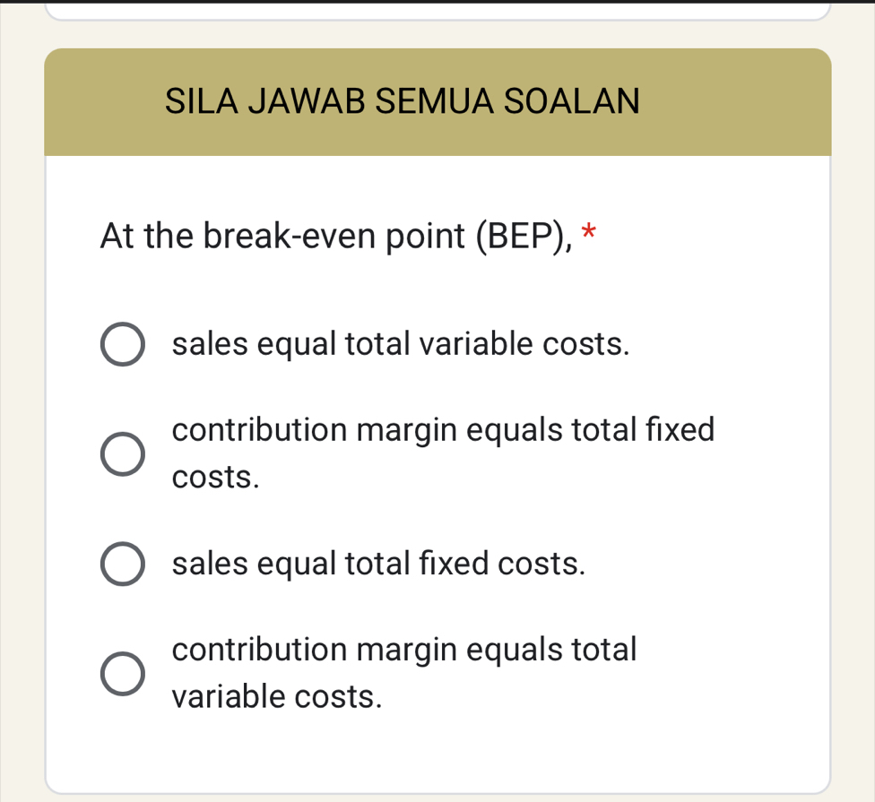
Task: Click the word 'fixed' in the third option
Action: pyautogui.click(x=455, y=564)
